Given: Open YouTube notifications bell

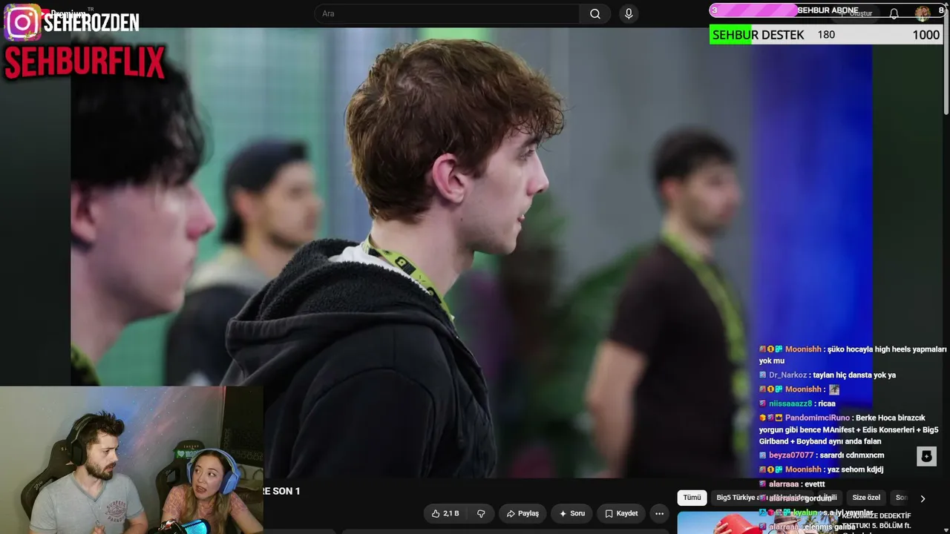Looking at the screenshot, I should (894, 13).
